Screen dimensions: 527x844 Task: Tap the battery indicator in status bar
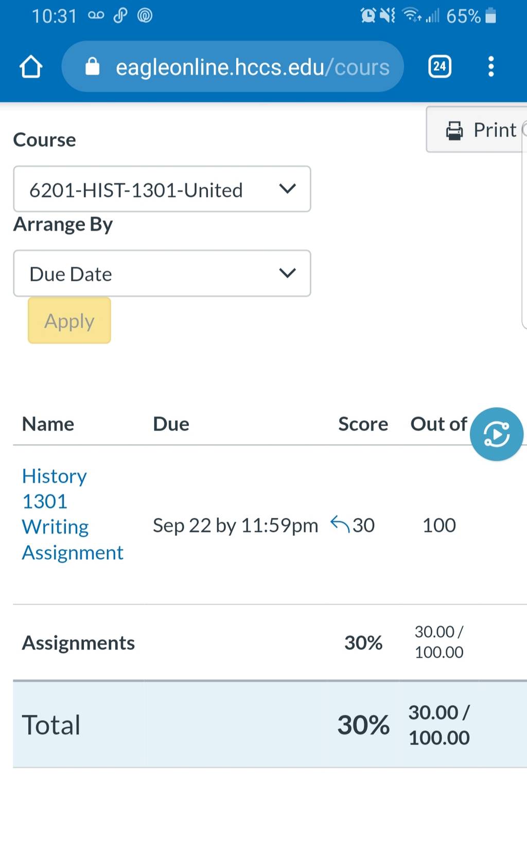(x=491, y=16)
